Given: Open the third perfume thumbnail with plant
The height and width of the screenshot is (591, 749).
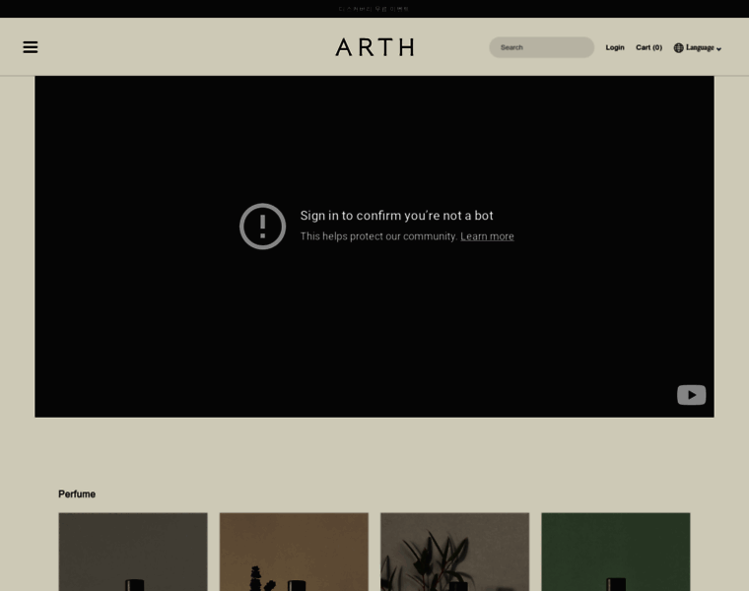Looking at the screenshot, I should (454, 552).
